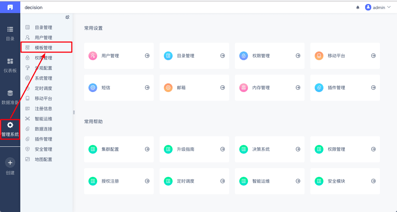The height and width of the screenshot is (212, 397).
Task: Open 地图配置 menu entry
Action: pyautogui.click(x=44, y=159)
